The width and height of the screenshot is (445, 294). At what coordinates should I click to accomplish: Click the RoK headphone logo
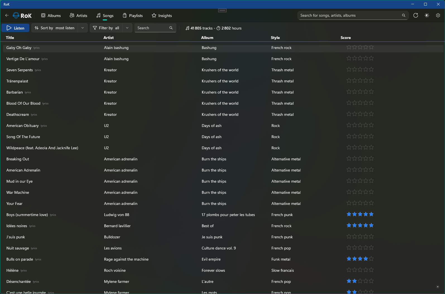click(16, 16)
